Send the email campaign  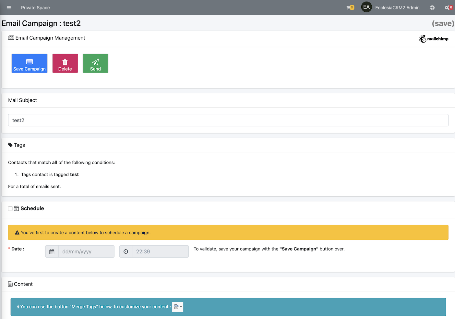pyautogui.click(x=95, y=63)
